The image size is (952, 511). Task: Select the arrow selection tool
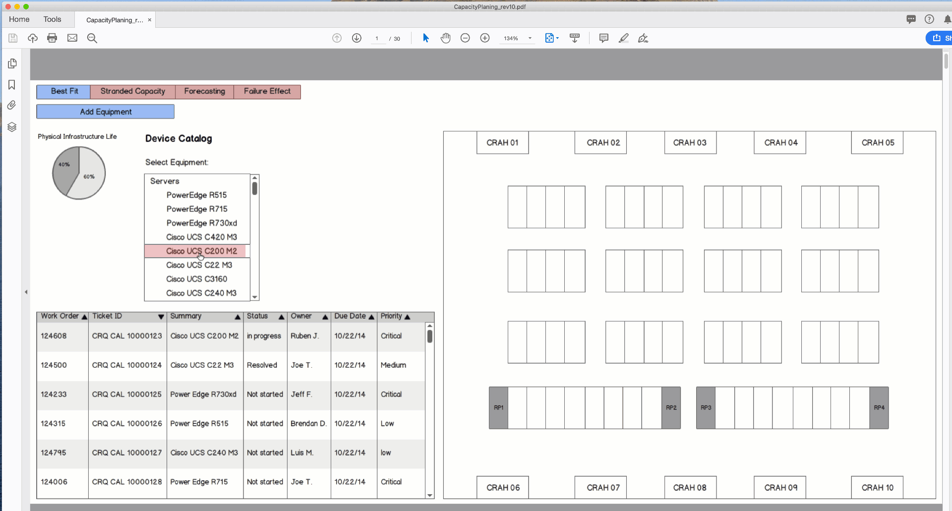[425, 38]
